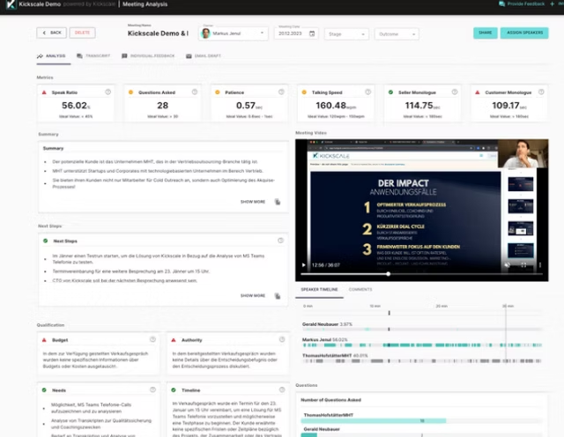
Task: Open the owner Markus Jenul dropdown
Action: (233, 33)
